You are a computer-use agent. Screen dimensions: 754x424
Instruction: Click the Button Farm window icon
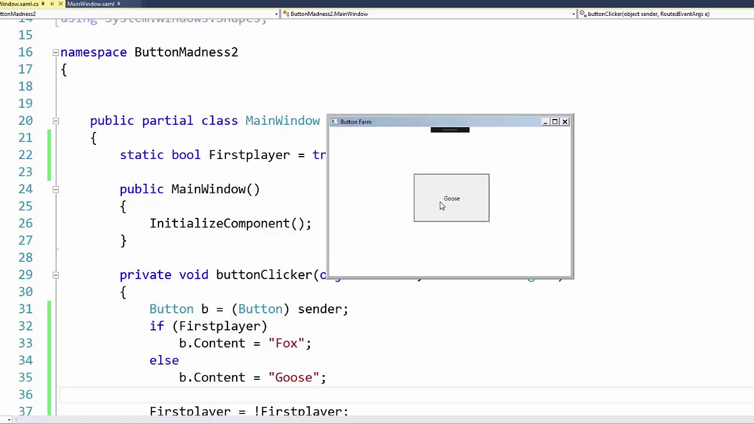(x=334, y=122)
